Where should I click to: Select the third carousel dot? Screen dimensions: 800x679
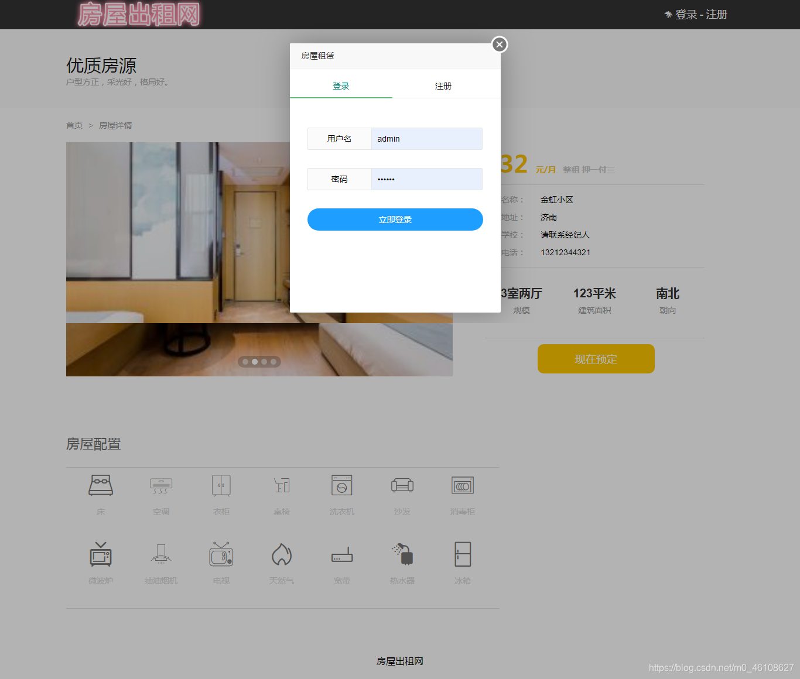point(264,362)
